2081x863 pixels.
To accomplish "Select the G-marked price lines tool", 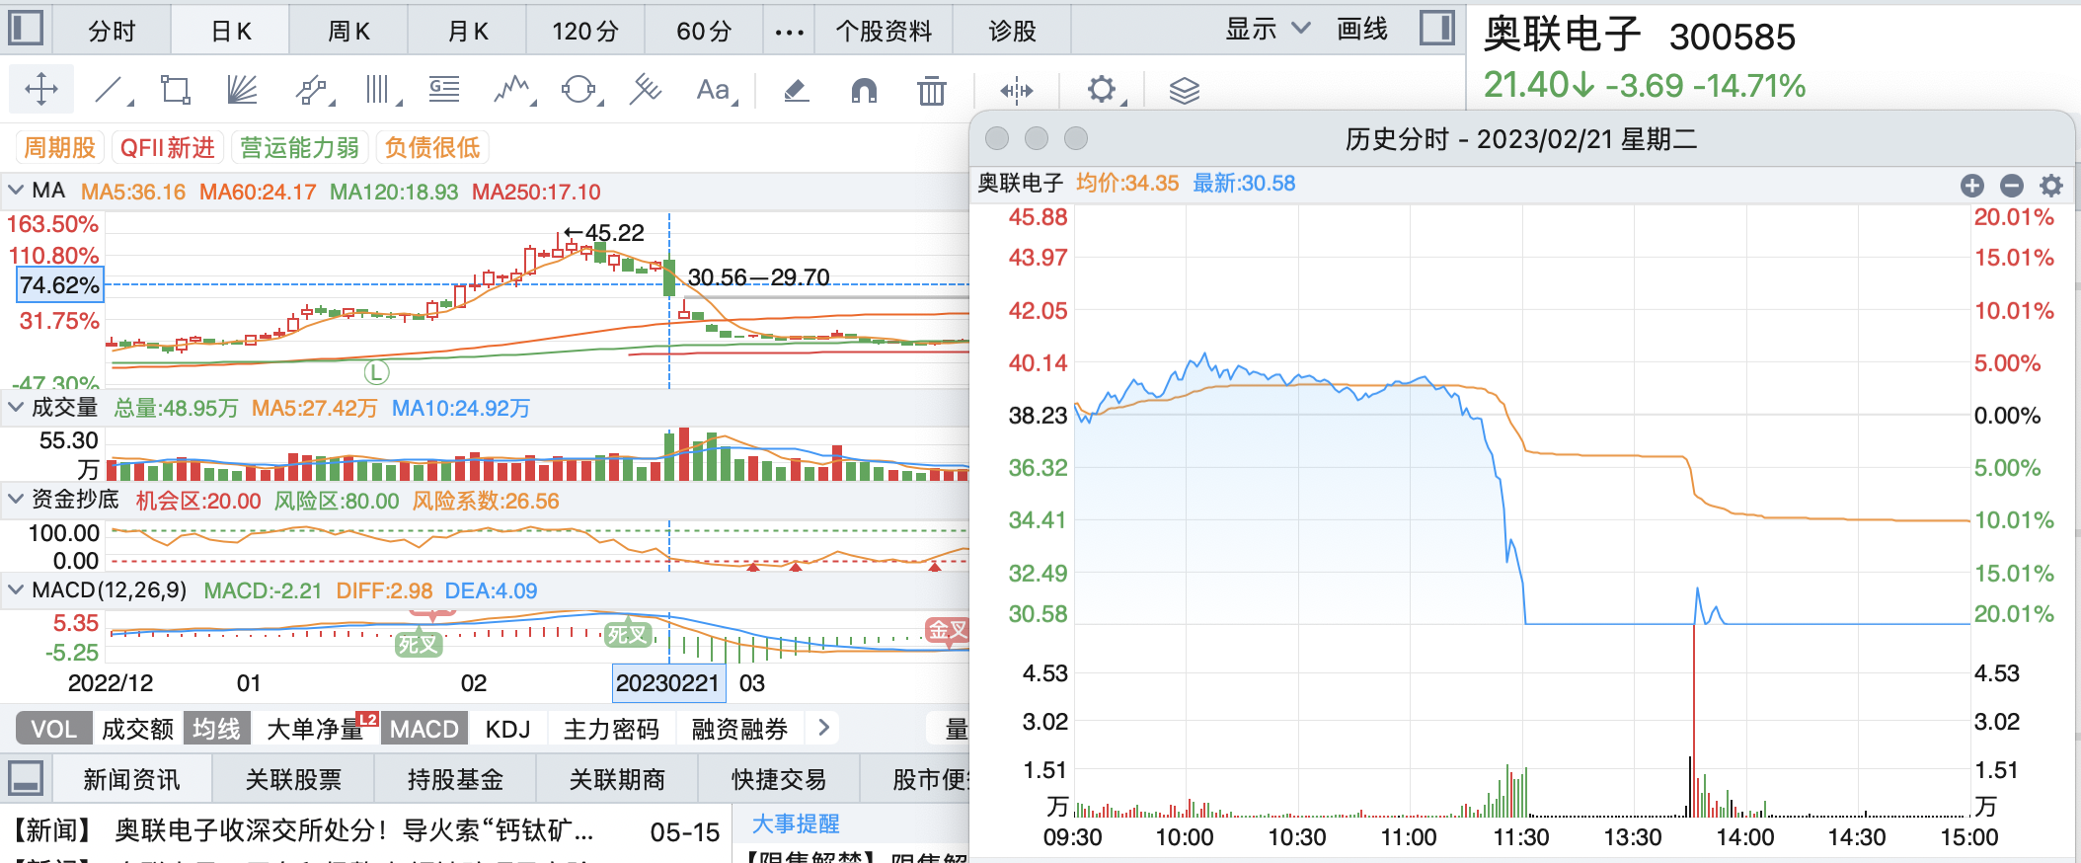I will [444, 90].
